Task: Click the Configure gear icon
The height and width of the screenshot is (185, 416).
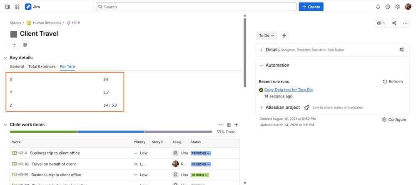Action: [384, 119]
